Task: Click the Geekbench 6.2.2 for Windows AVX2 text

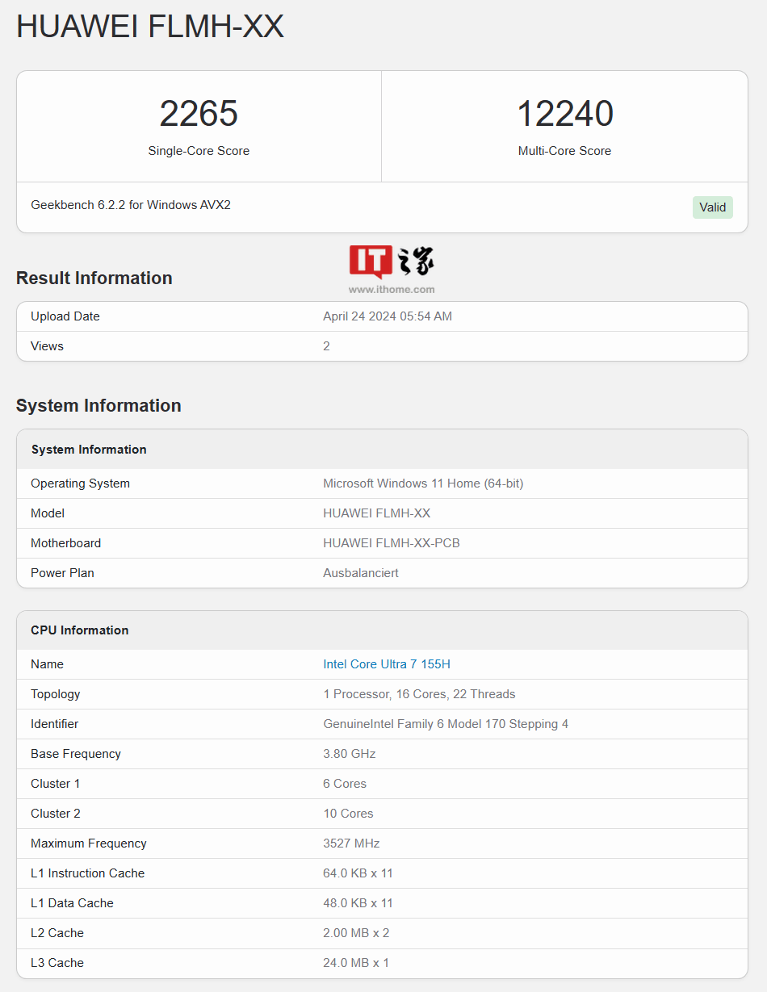Action: click(131, 205)
